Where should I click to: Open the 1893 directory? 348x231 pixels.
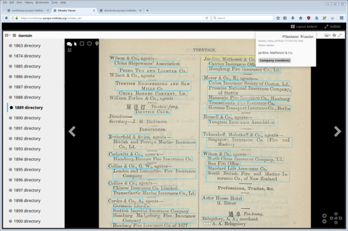27,149
